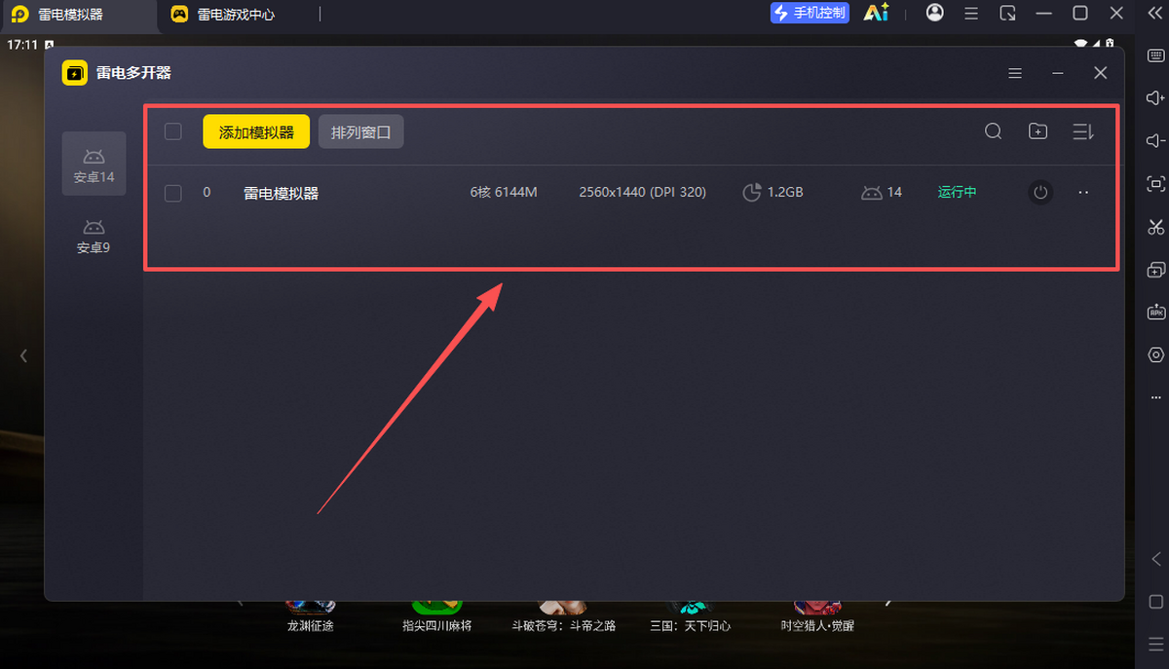Viewport: 1169px width, 669px height.
Task: Open the settings hexagon icon in sidebar
Action: click(1156, 354)
